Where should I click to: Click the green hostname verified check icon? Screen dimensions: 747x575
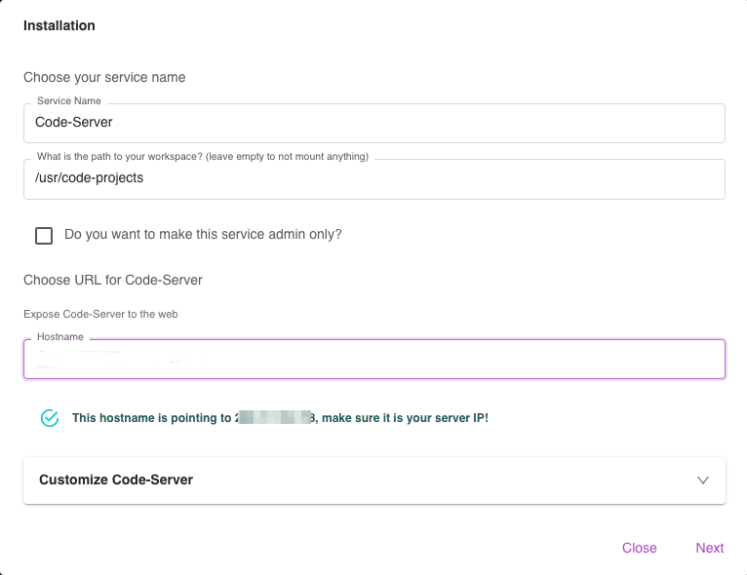pos(50,418)
